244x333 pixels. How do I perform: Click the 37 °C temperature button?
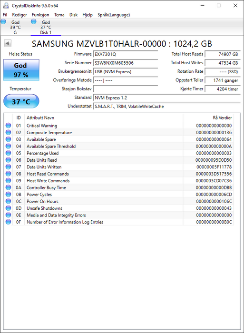tap(21, 101)
